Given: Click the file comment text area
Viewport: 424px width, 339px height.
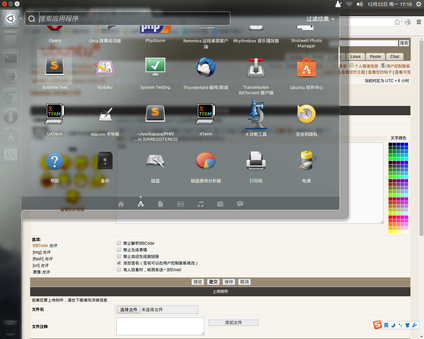Looking at the screenshot, I should point(160,326).
